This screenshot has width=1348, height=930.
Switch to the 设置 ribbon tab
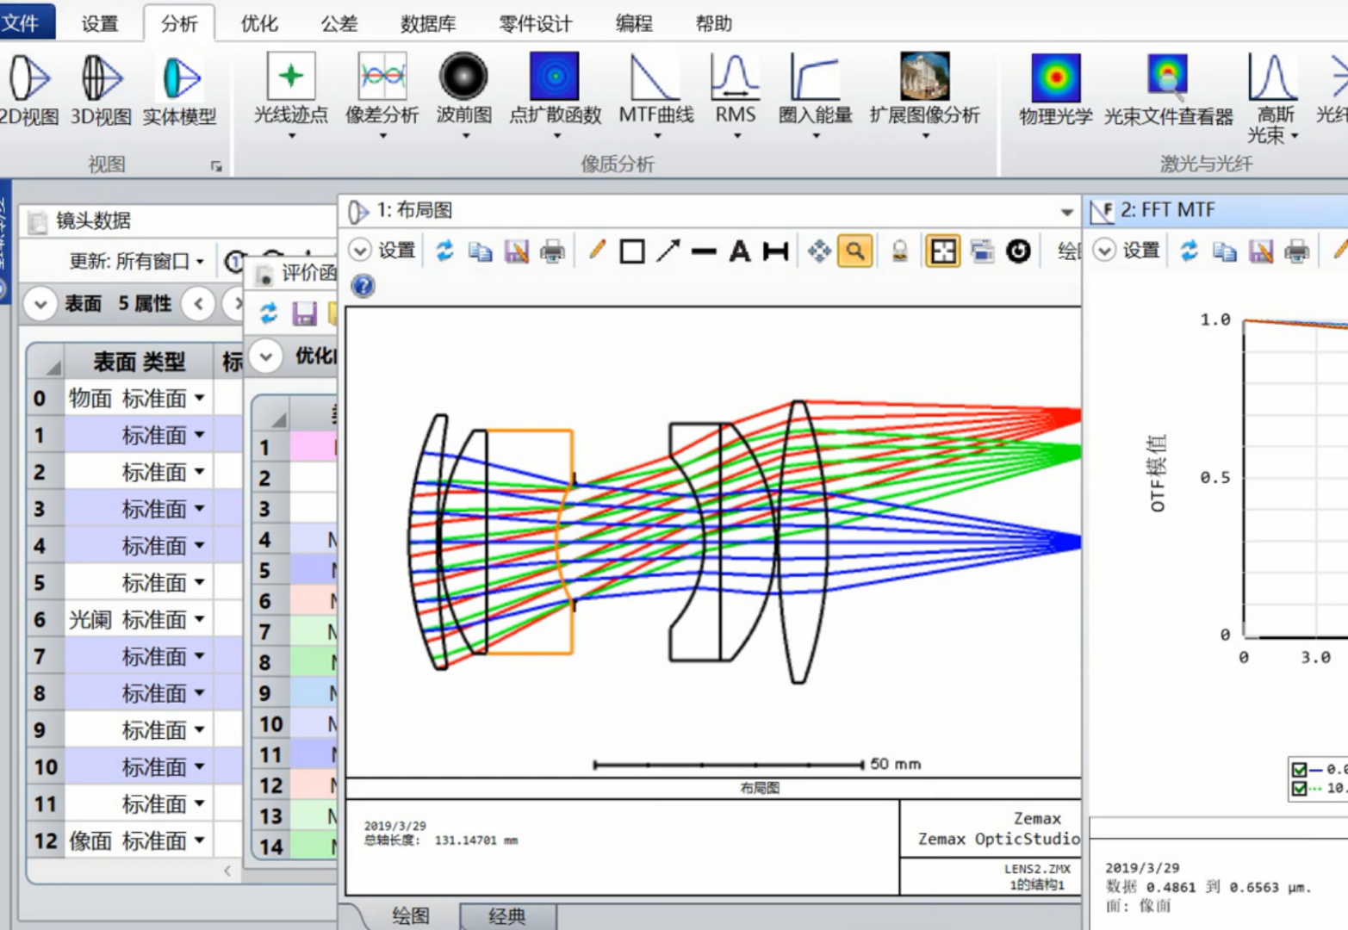point(100,23)
